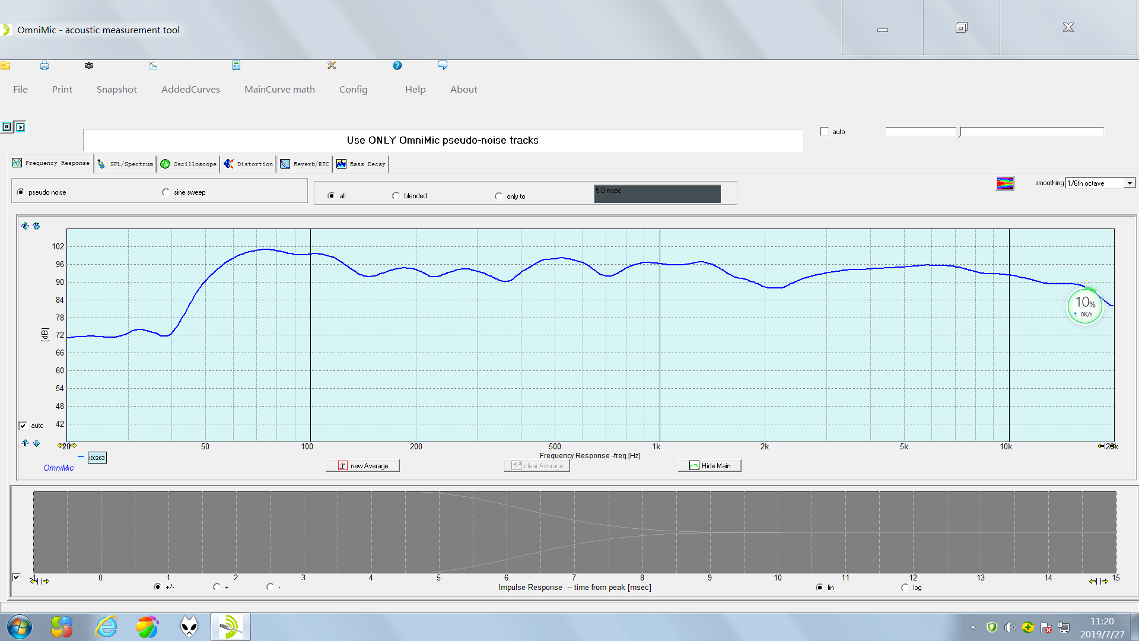Click the impulse response left limit arrows
This screenshot has width=1139, height=641.
[40, 581]
